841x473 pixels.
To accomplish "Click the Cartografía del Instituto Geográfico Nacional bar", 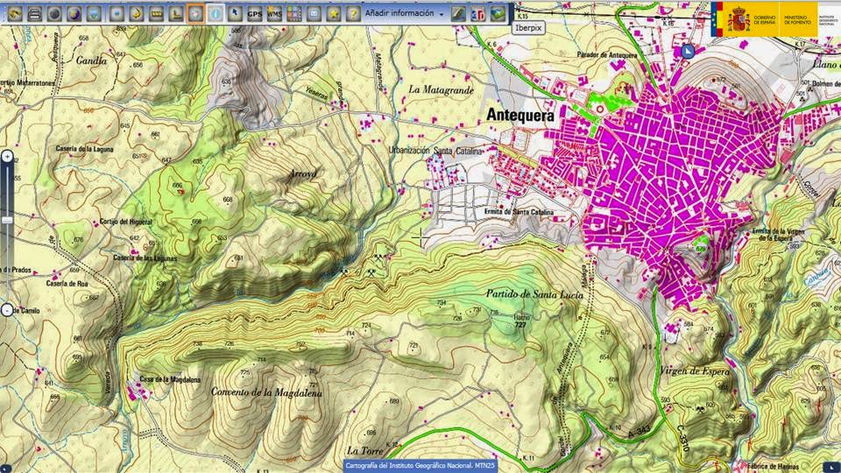I will point(420,465).
